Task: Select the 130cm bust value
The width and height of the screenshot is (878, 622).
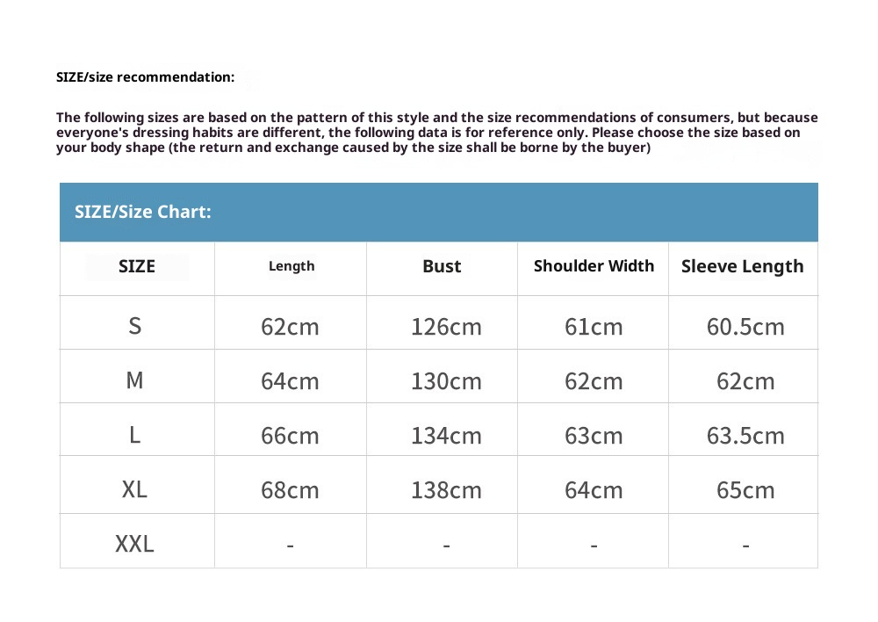Action: [x=446, y=381]
